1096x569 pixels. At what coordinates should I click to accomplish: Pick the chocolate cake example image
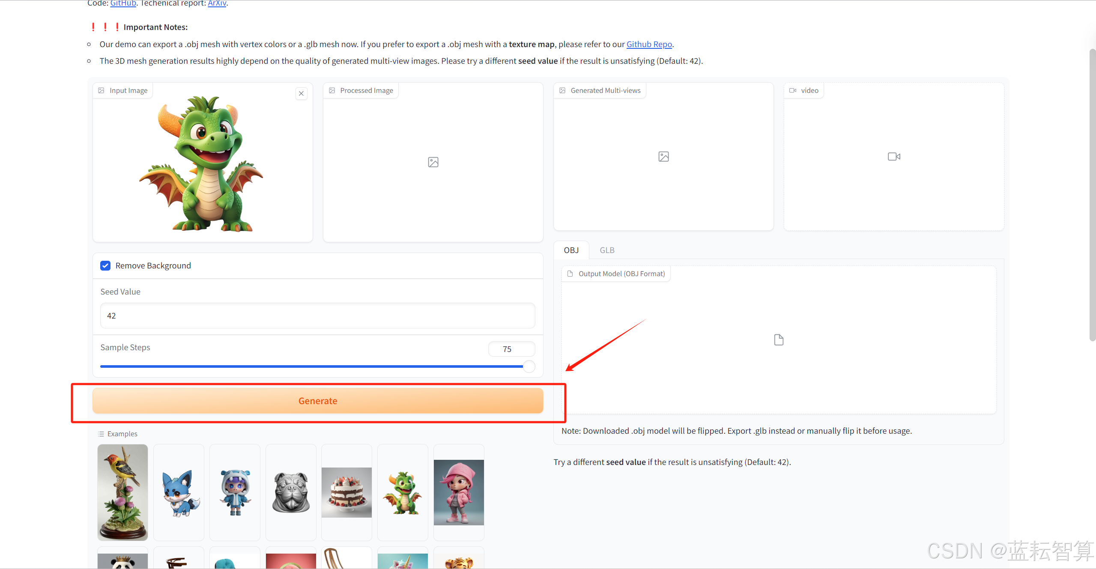click(346, 492)
